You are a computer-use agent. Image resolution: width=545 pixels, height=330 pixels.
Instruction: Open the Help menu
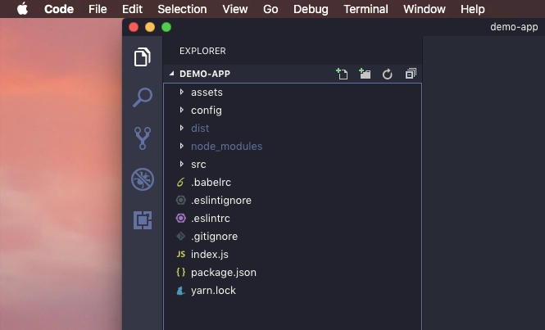[472, 9]
